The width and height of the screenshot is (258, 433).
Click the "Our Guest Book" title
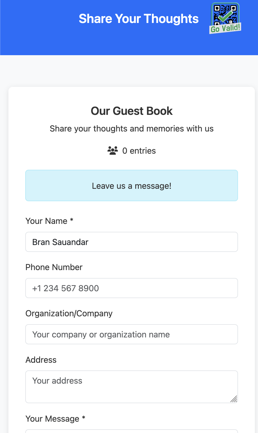[132, 111]
